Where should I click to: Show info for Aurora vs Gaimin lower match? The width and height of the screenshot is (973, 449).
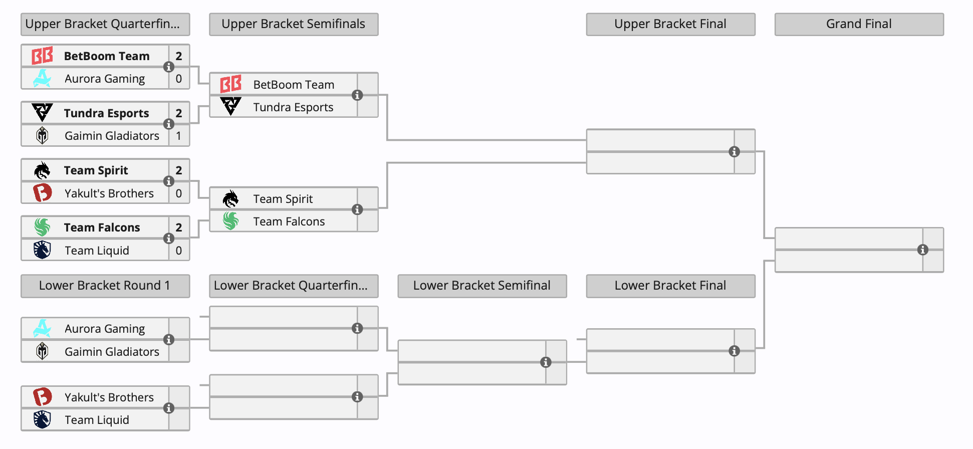(169, 340)
